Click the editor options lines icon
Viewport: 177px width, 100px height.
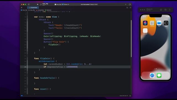tap(127, 7)
